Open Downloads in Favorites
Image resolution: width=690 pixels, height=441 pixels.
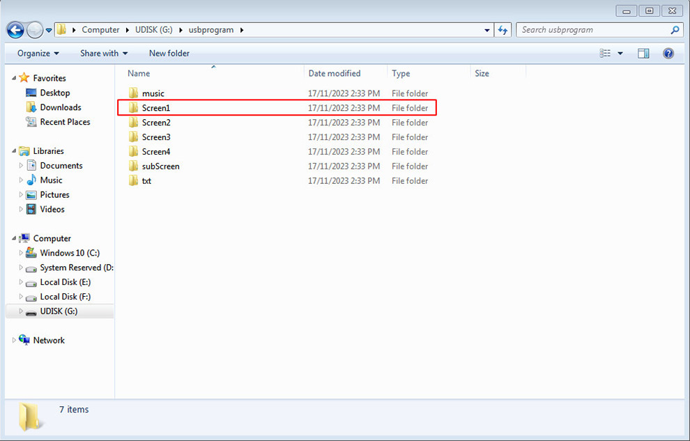(61, 107)
